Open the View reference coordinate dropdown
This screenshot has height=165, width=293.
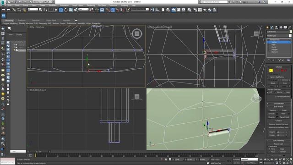pos(83,9)
